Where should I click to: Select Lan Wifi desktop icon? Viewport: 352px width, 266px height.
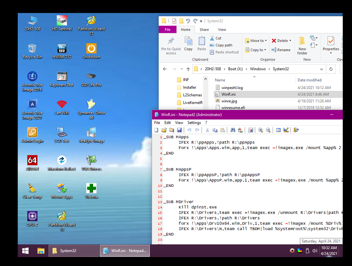(62, 107)
